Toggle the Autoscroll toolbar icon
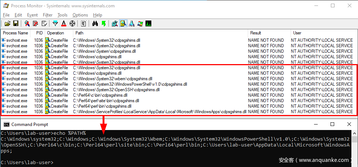 [x=36, y=24]
